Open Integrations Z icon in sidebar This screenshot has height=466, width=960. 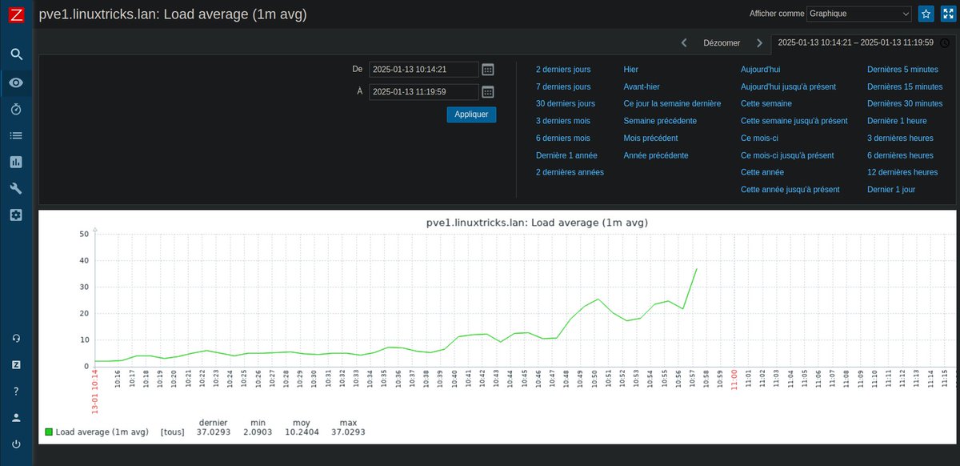click(16, 364)
